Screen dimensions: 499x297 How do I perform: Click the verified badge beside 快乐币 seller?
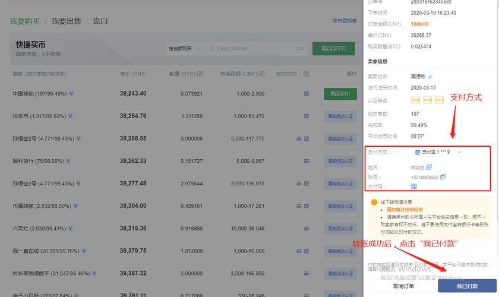tap(70, 116)
